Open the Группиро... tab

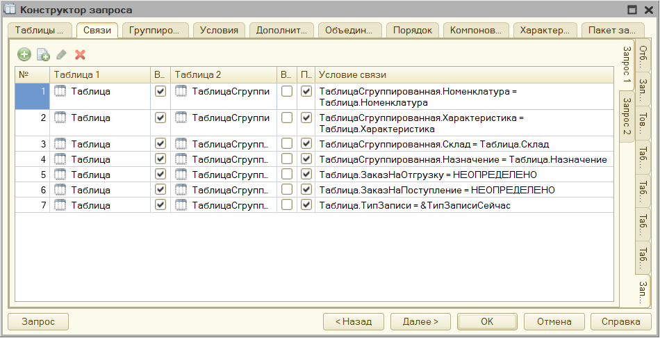155,31
